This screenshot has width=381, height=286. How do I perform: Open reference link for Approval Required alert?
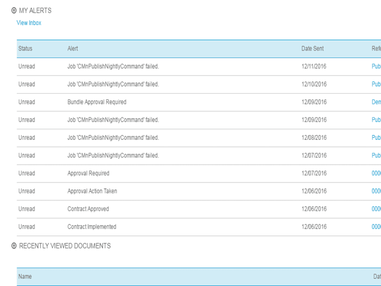[376, 173]
